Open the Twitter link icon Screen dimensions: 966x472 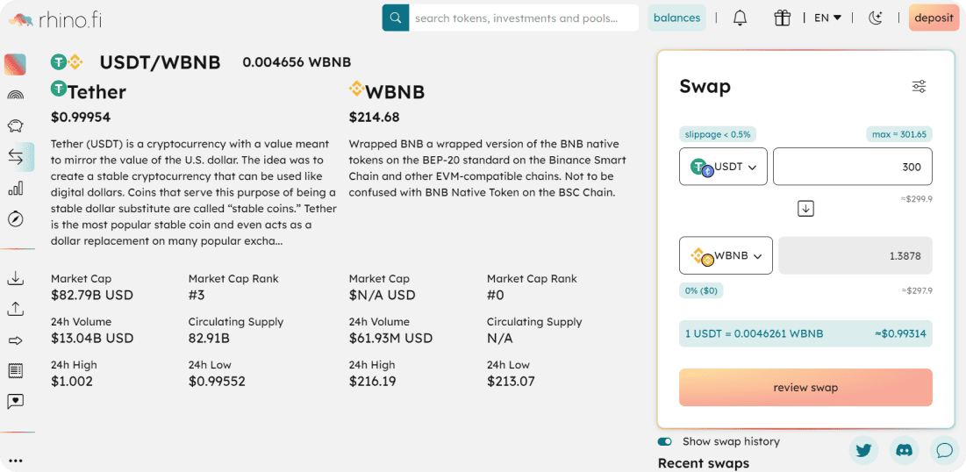pos(863,450)
